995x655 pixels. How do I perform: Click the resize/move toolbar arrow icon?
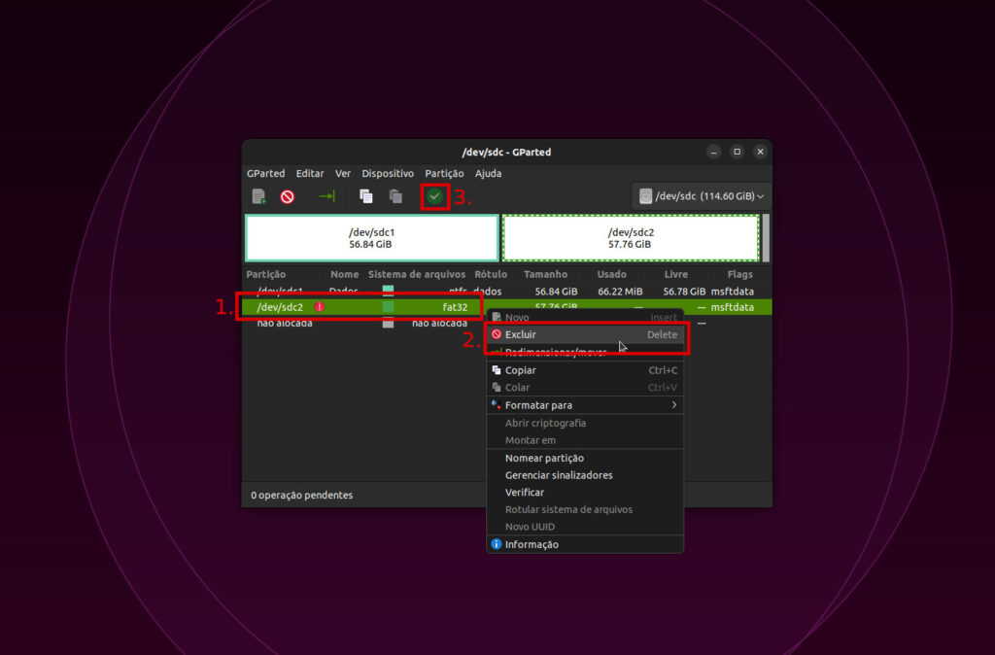click(x=326, y=196)
